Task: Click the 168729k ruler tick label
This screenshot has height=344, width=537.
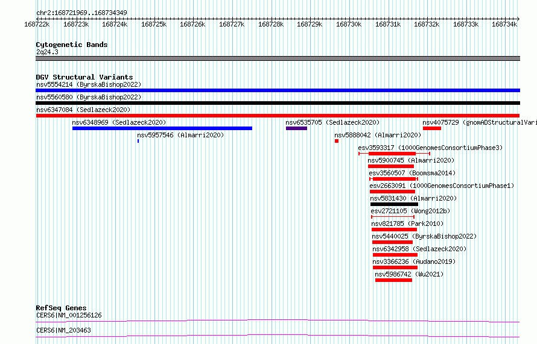Action: (310, 24)
